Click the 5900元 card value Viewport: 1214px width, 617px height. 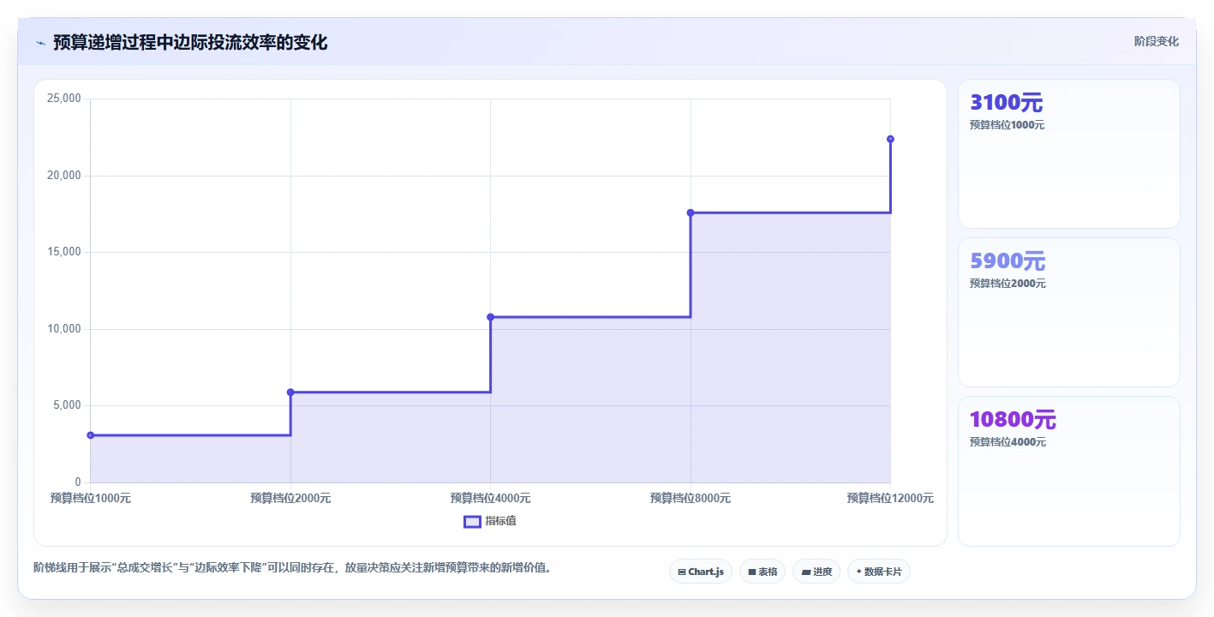pos(1008,261)
